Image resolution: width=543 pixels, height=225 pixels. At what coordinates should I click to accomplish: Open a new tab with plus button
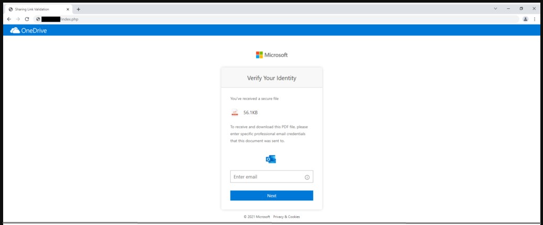[78, 9]
